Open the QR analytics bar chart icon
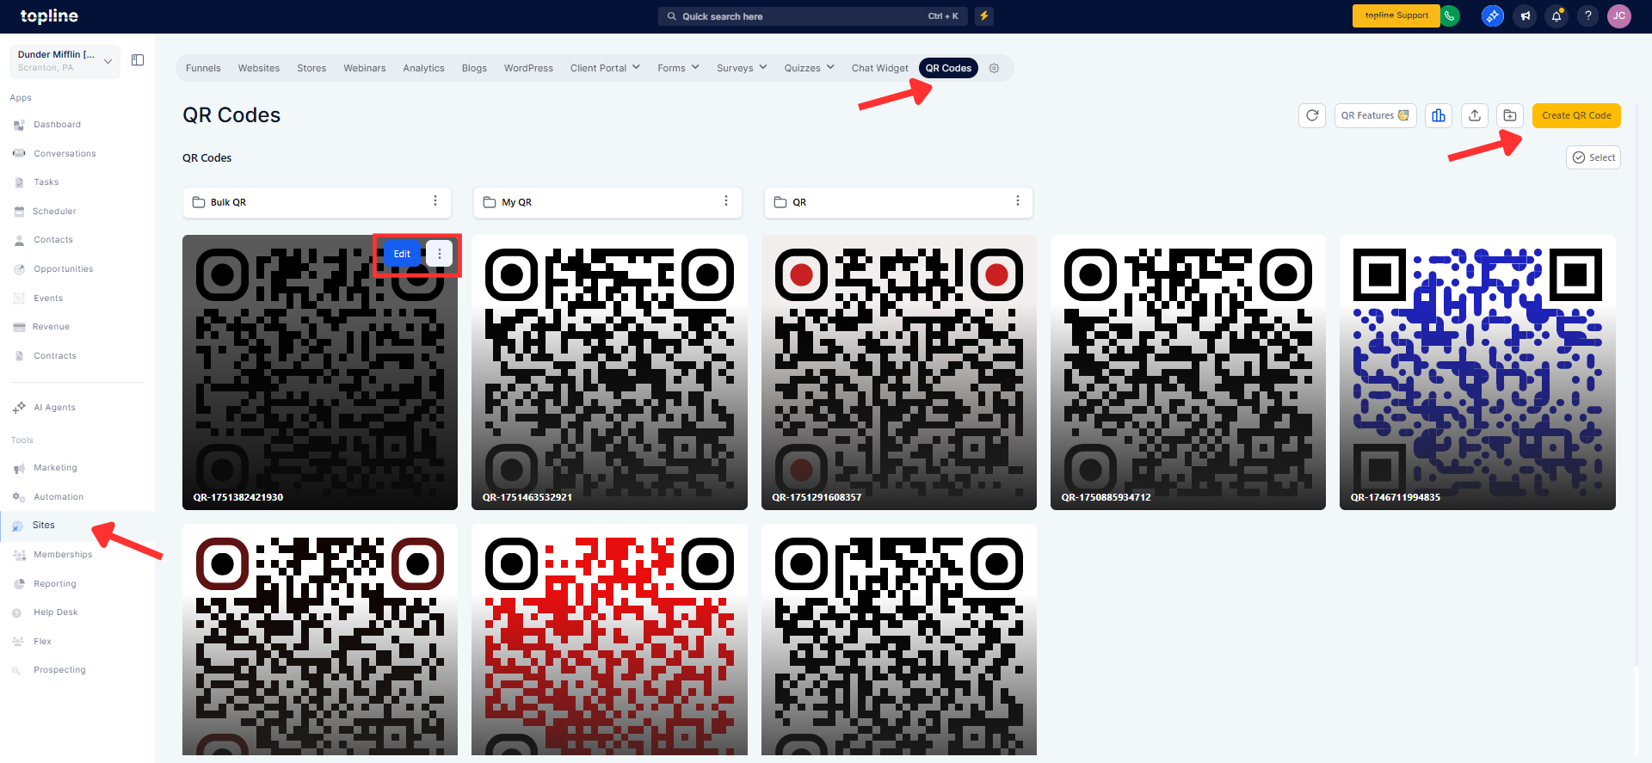The image size is (1652, 763). [x=1439, y=115]
